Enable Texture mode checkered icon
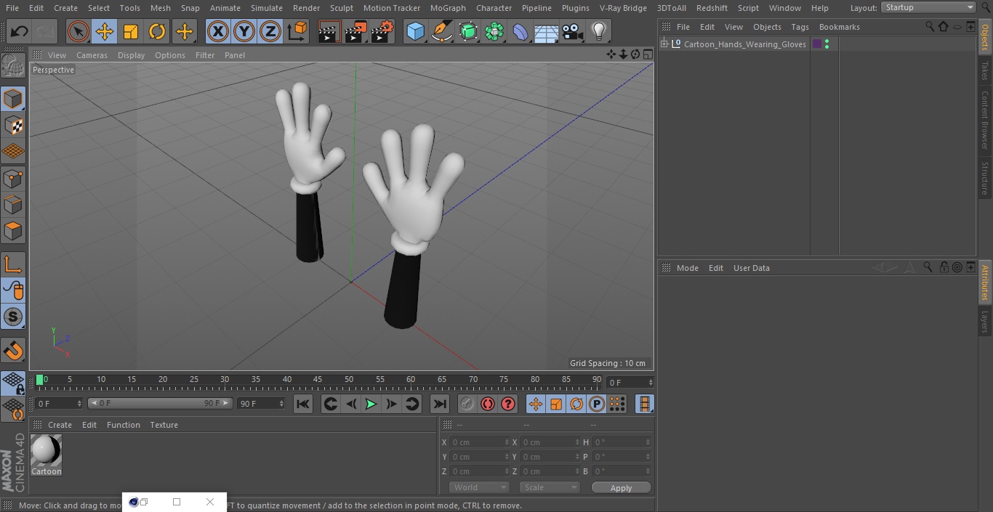This screenshot has width=993, height=512. click(x=13, y=125)
